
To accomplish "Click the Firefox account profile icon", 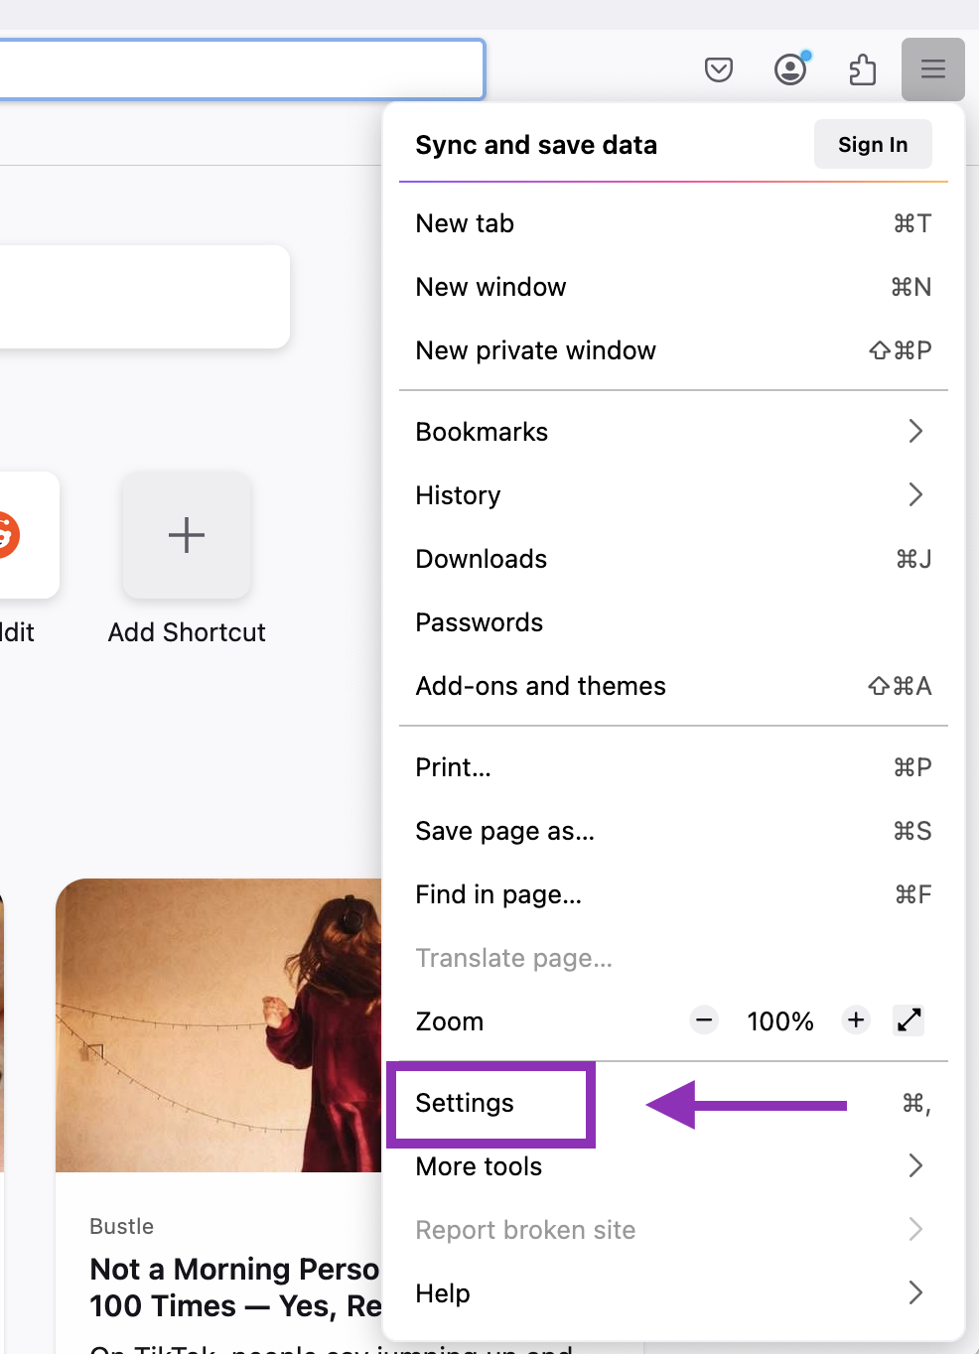I will tap(790, 69).
